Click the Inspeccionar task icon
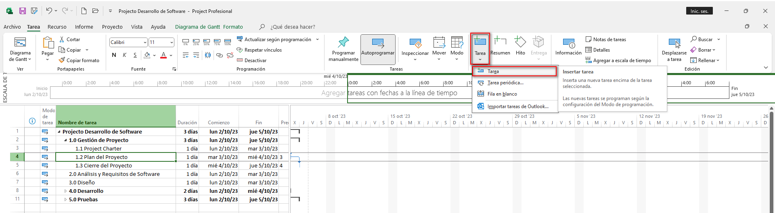The height and width of the screenshot is (213, 775). (x=415, y=43)
